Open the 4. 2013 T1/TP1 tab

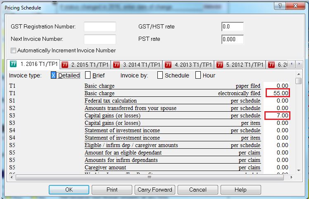pyautogui.click(x=189, y=65)
